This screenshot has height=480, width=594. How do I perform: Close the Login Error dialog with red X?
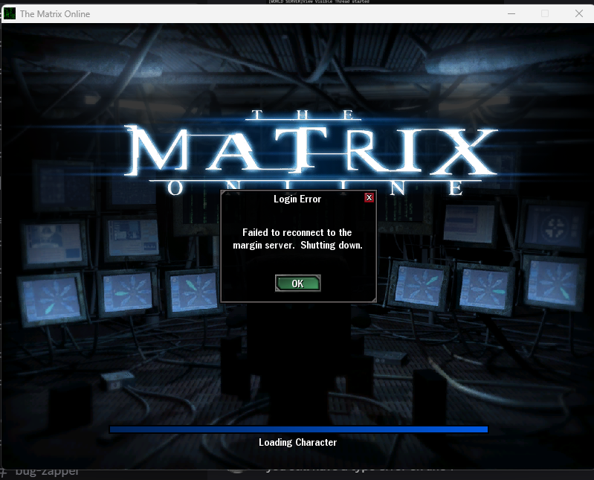[369, 198]
